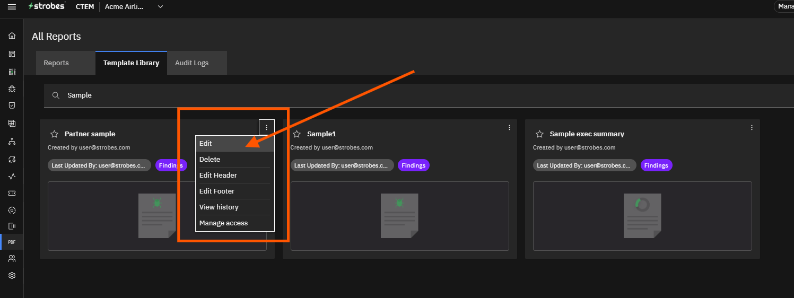Viewport: 794px width, 298px height.
Task: Click the Strobes logo
Action: coord(47,6)
